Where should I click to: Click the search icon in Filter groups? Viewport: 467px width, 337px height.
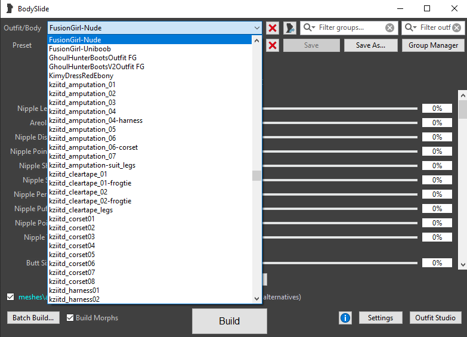309,27
